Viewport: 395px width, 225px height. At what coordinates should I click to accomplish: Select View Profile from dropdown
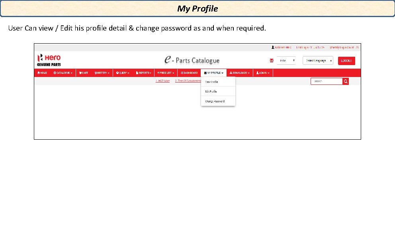click(218, 82)
